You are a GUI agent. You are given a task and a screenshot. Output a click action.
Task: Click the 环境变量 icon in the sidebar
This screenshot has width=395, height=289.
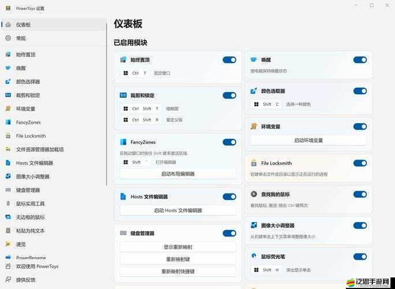tap(8, 109)
